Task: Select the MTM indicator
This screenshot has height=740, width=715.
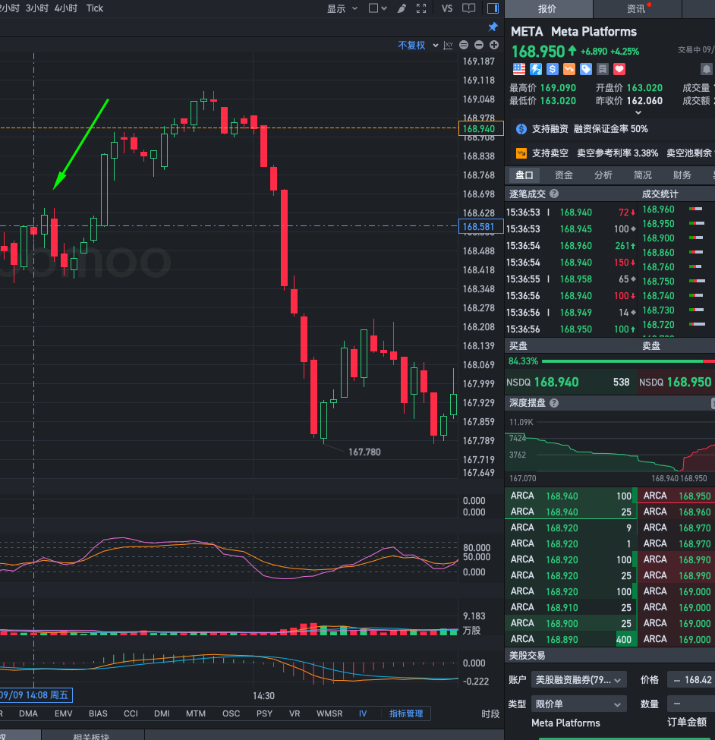Action: [195, 713]
